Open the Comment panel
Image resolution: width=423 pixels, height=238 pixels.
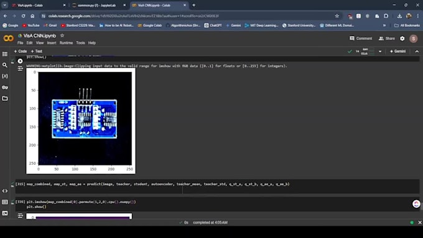point(361,39)
